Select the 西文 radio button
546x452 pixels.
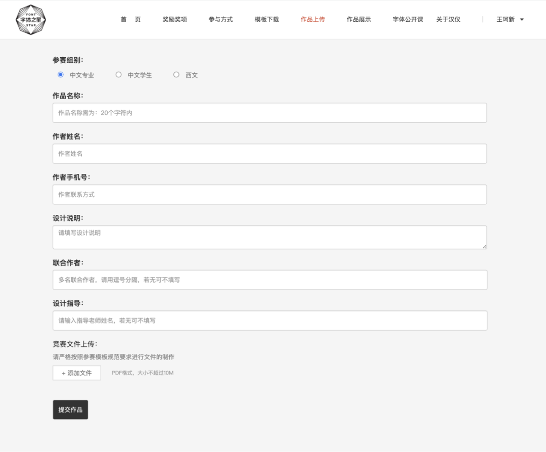tap(176, 74)
